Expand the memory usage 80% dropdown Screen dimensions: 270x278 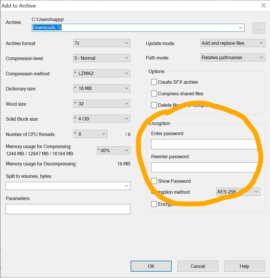coord(113,150)
